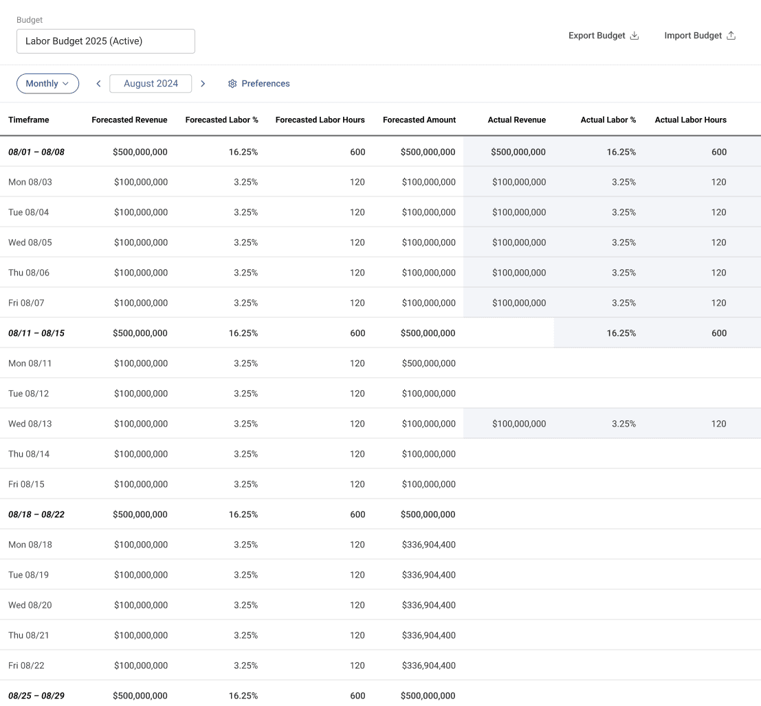Select the 08/18 – 08/22 week row
This screenshot has width=761, height=706.
tap(36, 514)
